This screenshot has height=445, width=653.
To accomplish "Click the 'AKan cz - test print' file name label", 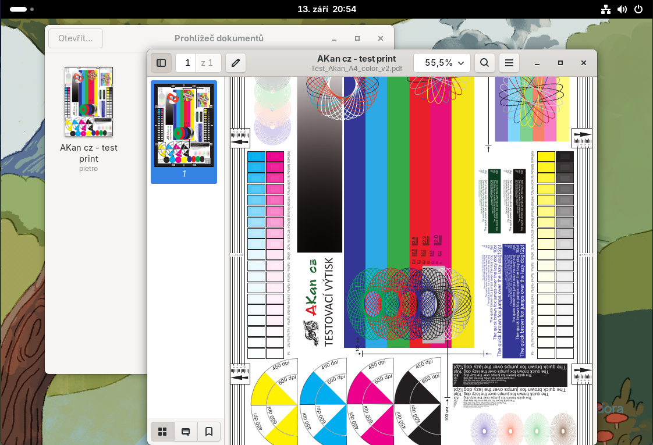I will pos(88,153).
